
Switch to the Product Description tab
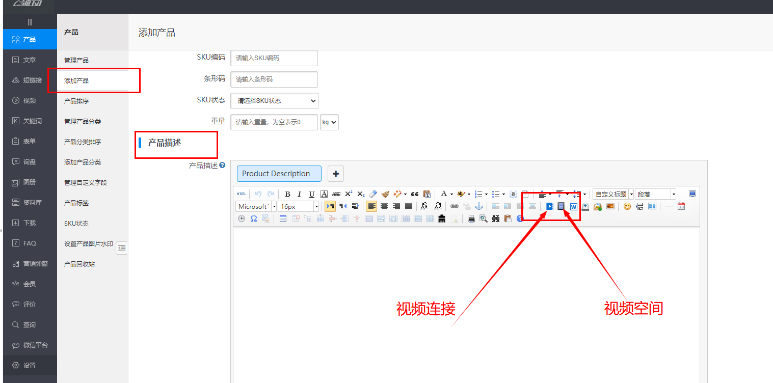[279, 173]
